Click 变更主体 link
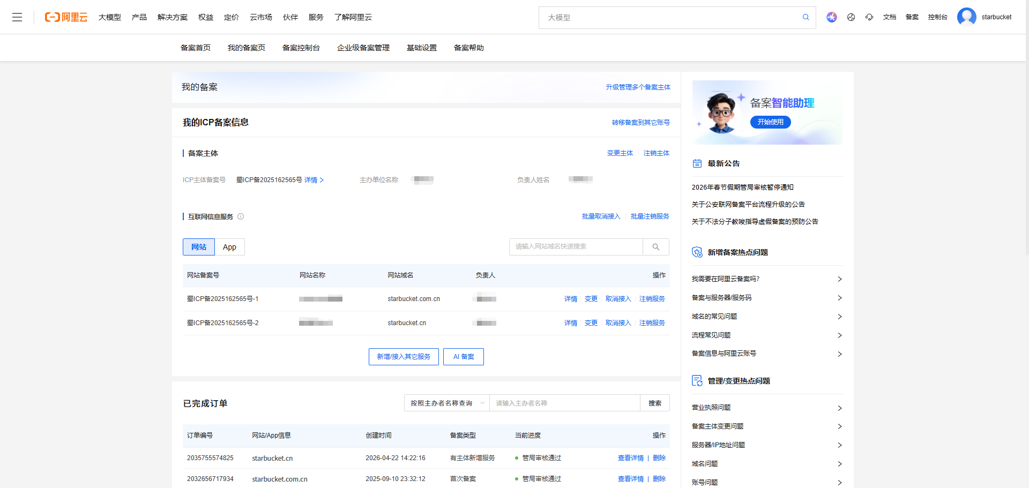Screen dimensions: 1029x488 coord(620,153)
